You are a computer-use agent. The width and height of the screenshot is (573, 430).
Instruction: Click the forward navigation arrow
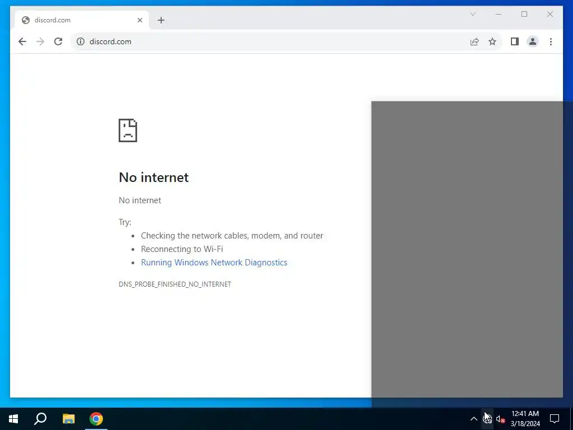point(40,41)
